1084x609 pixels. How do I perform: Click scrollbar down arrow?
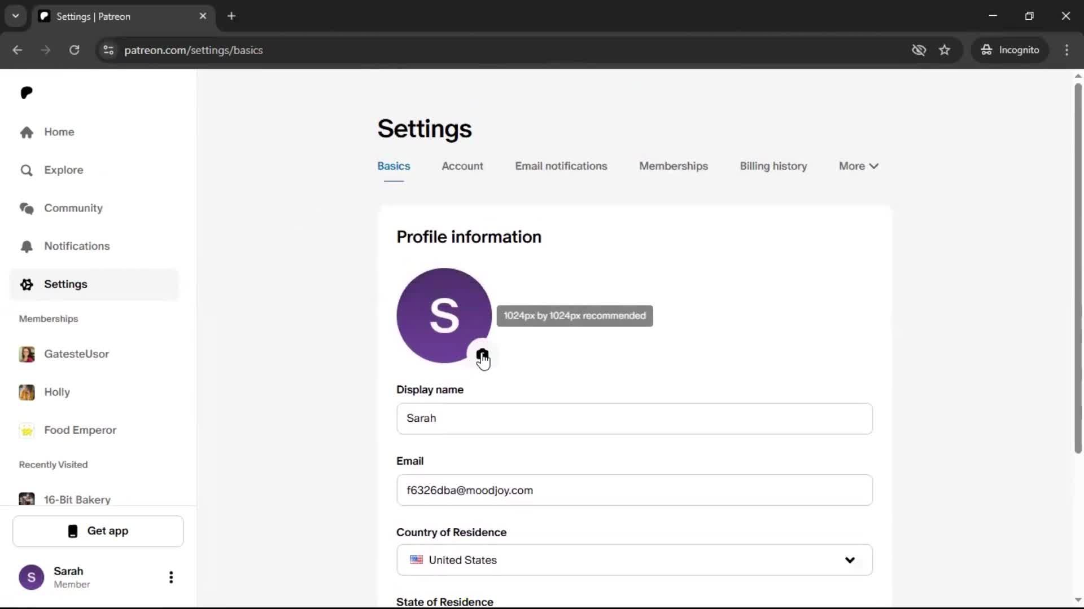(1078, 600)
